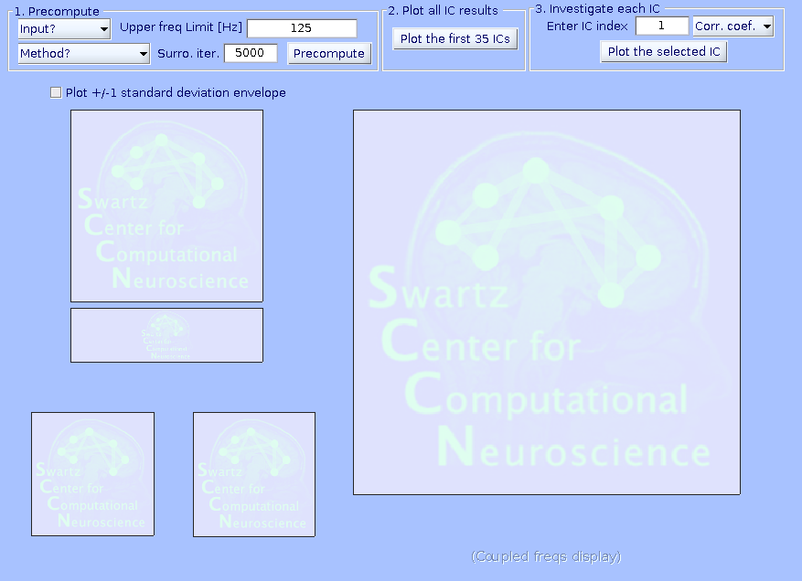Open the Input? dropdown

(64, 28)
